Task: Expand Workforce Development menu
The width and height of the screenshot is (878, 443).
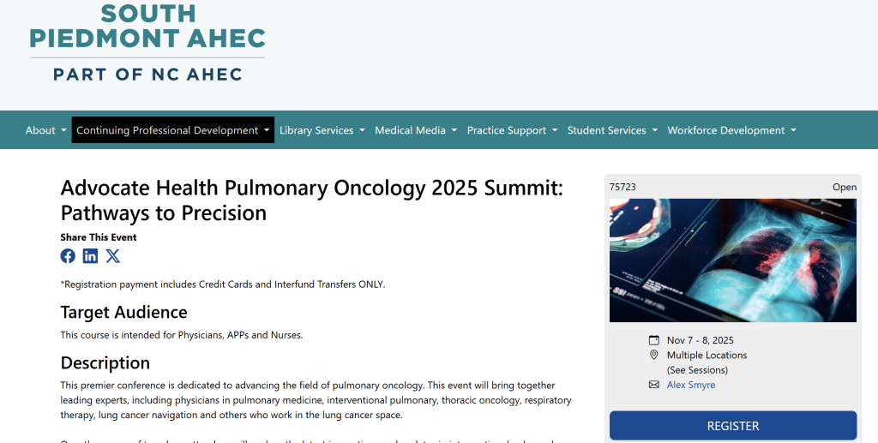Action: pos(731,130)
